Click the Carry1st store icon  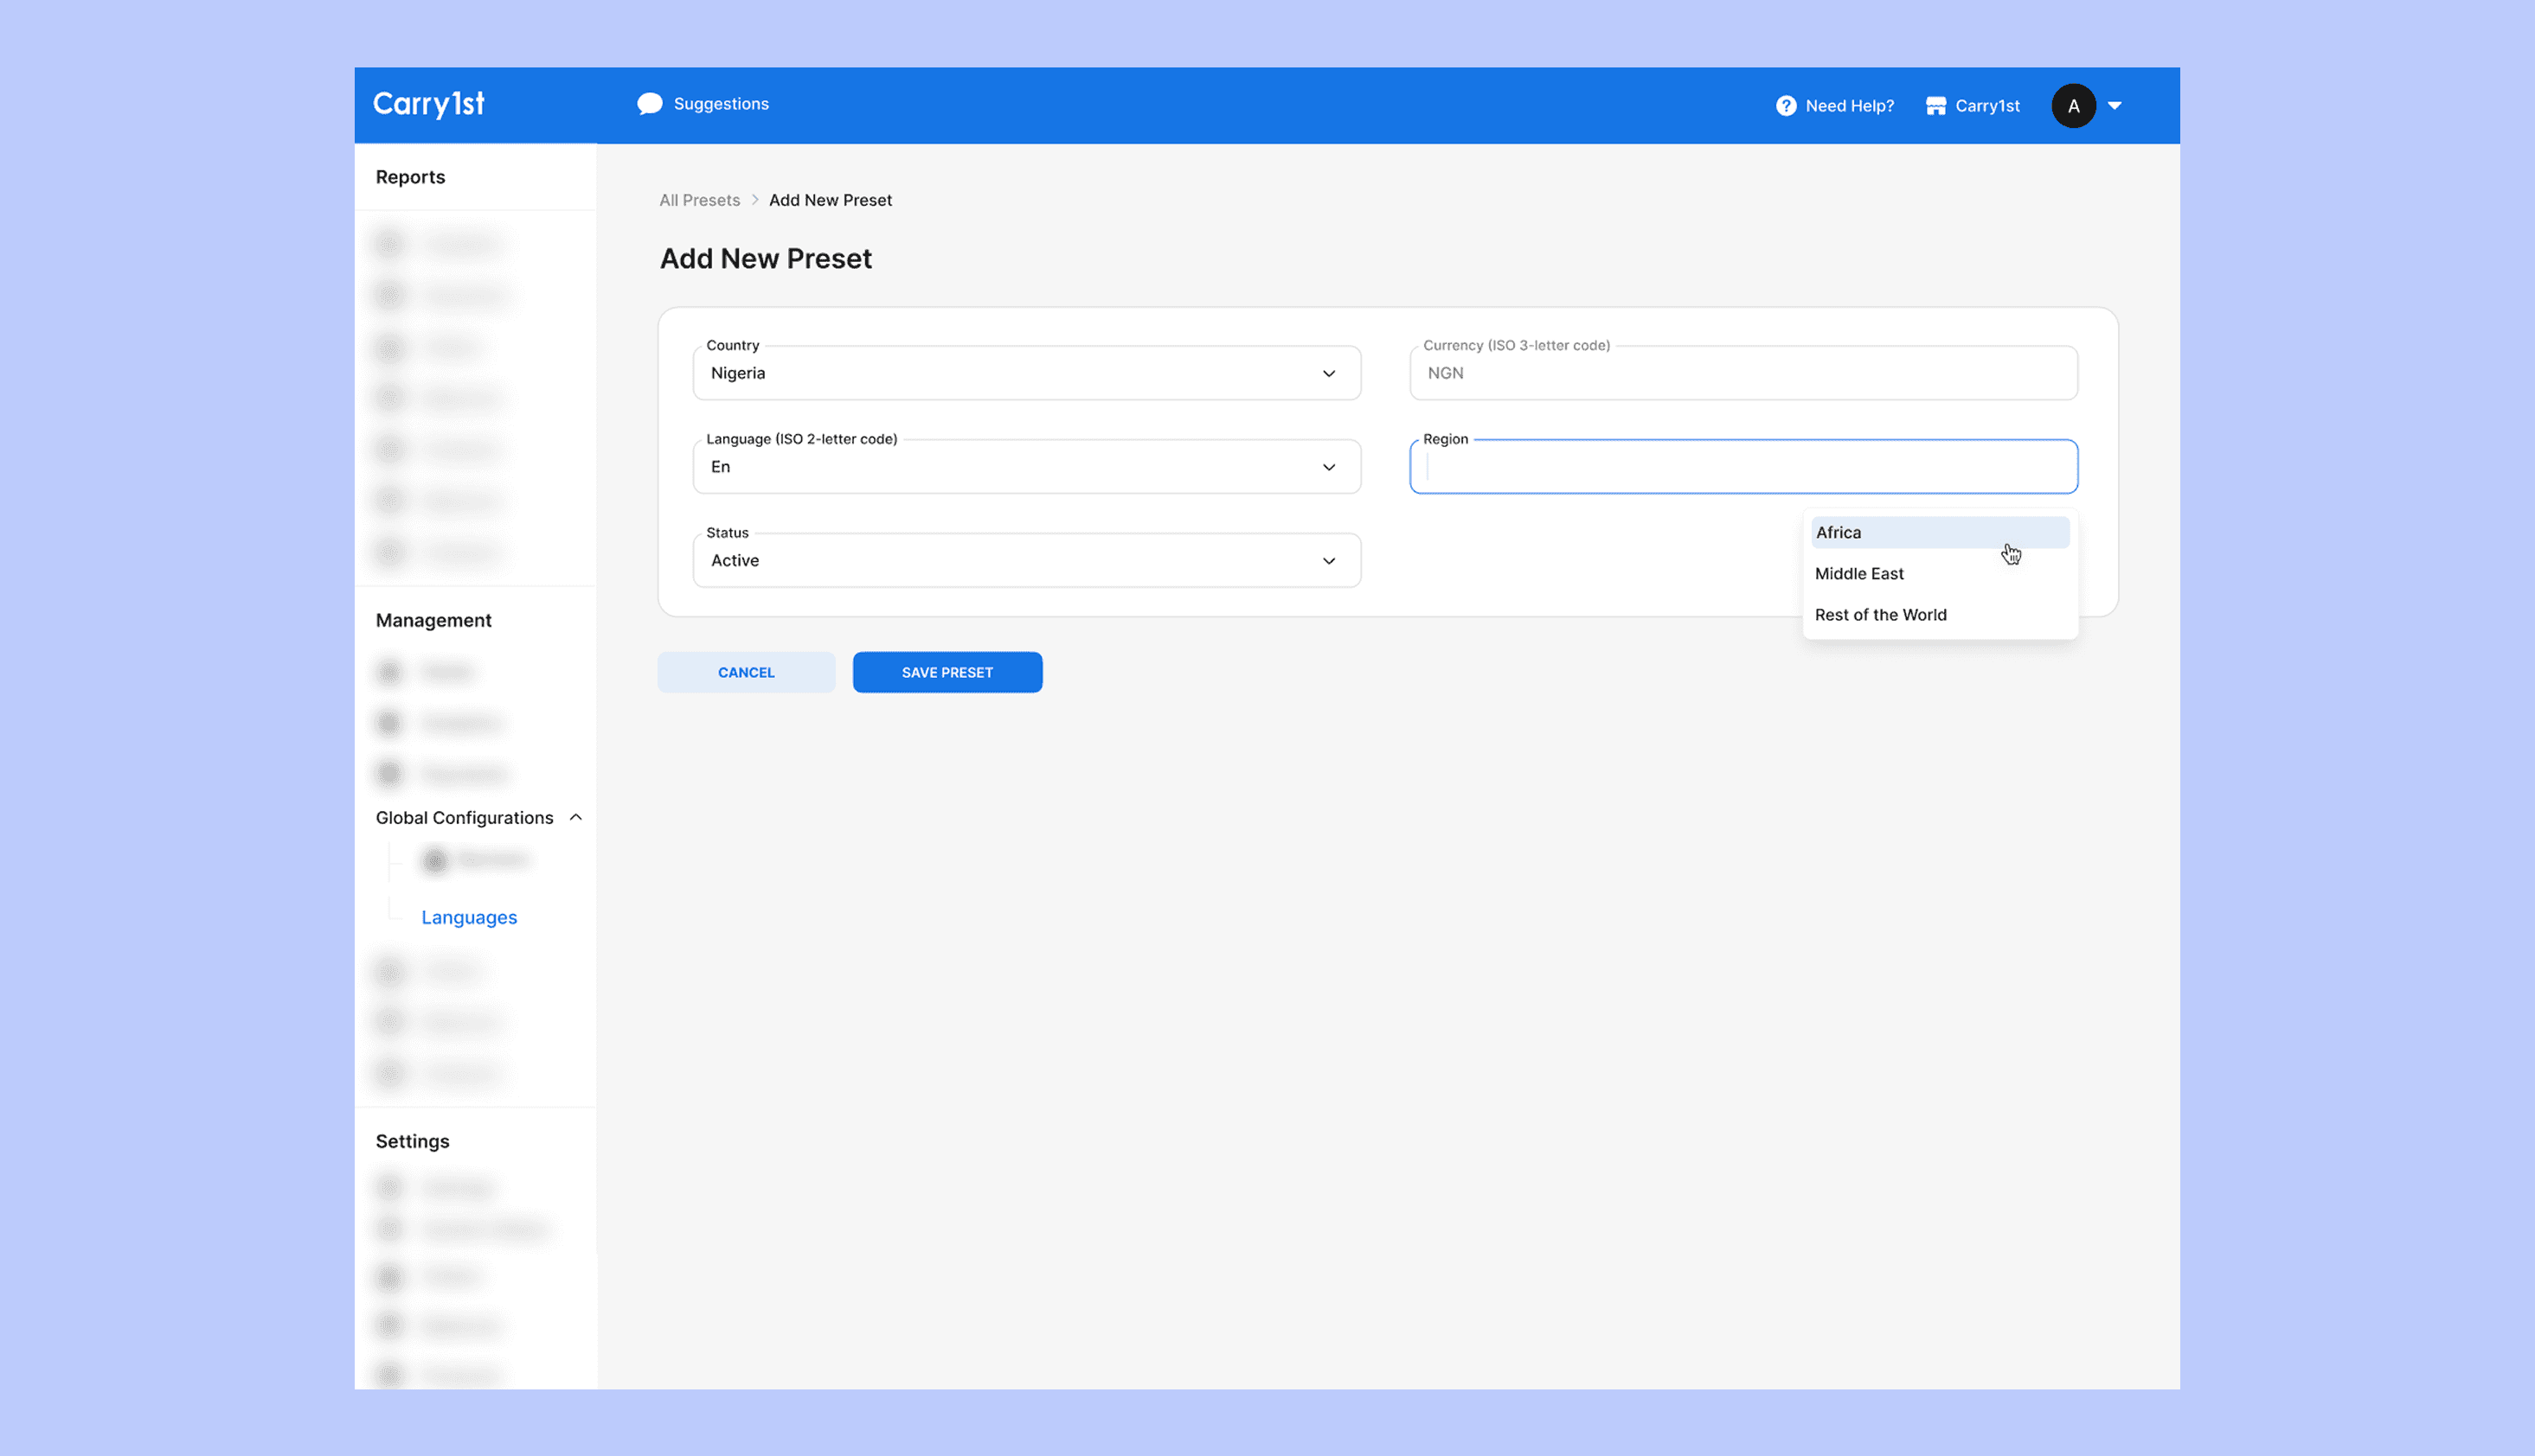tap(1935, 106)
